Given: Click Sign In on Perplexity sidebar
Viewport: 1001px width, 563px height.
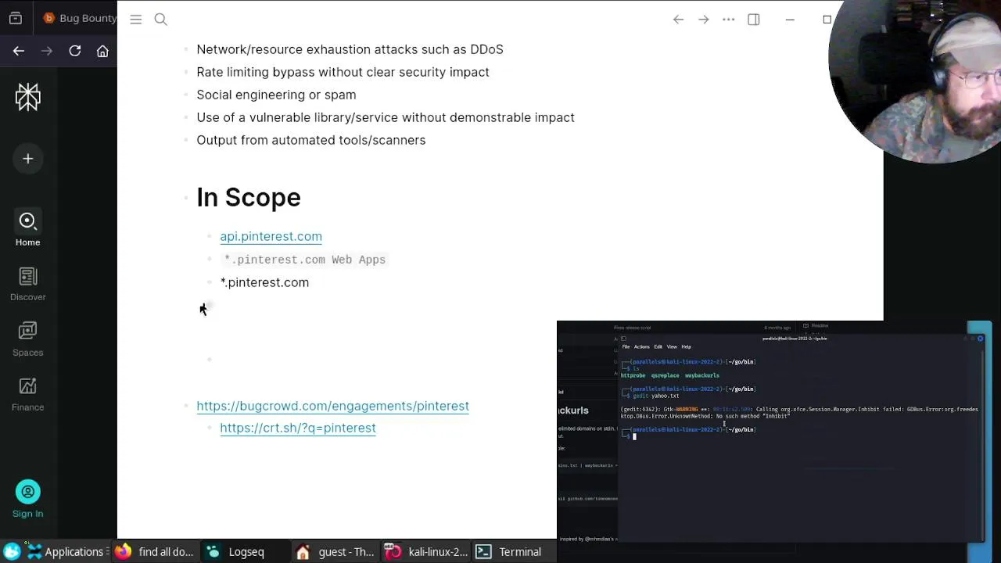Looking at the screenshot, I should click(x=28, y=500).
